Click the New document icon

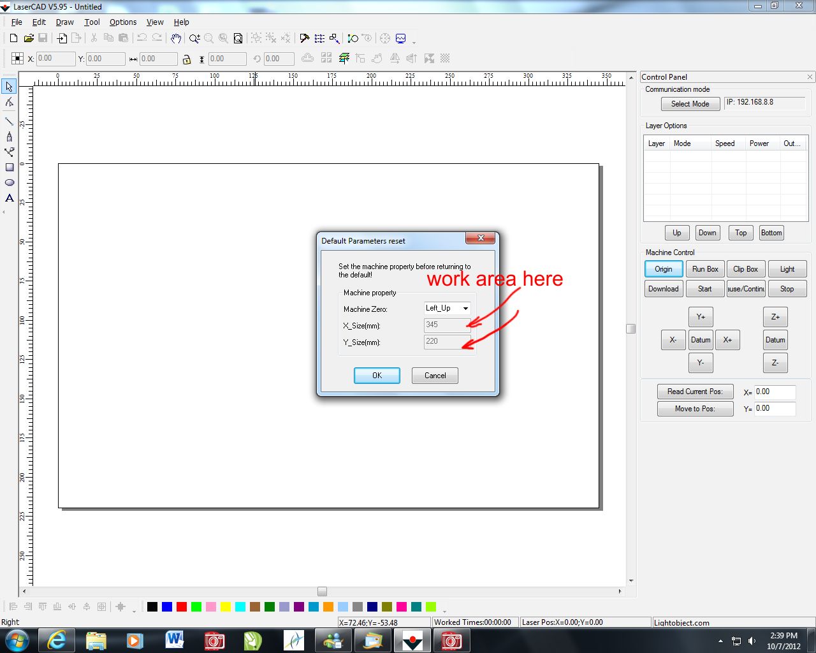13,38
